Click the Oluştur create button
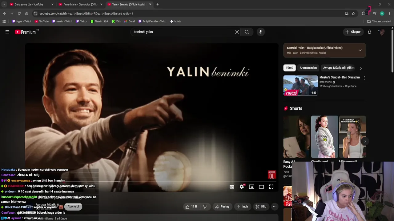The height and width of the screenshot is (221, 394). click(x=353, y=32)
